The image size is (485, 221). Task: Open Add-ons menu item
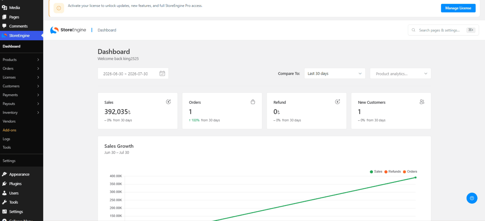click(9, 130)
